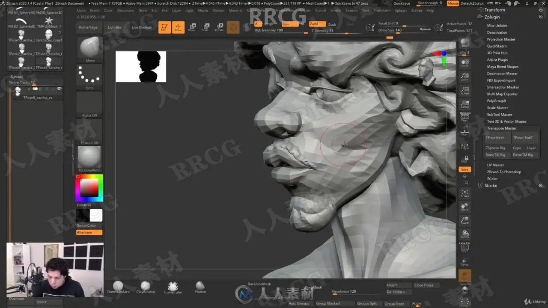Select the Scale transform icon
The height and width of the screenshot is (308, 548).
[205, 27]
